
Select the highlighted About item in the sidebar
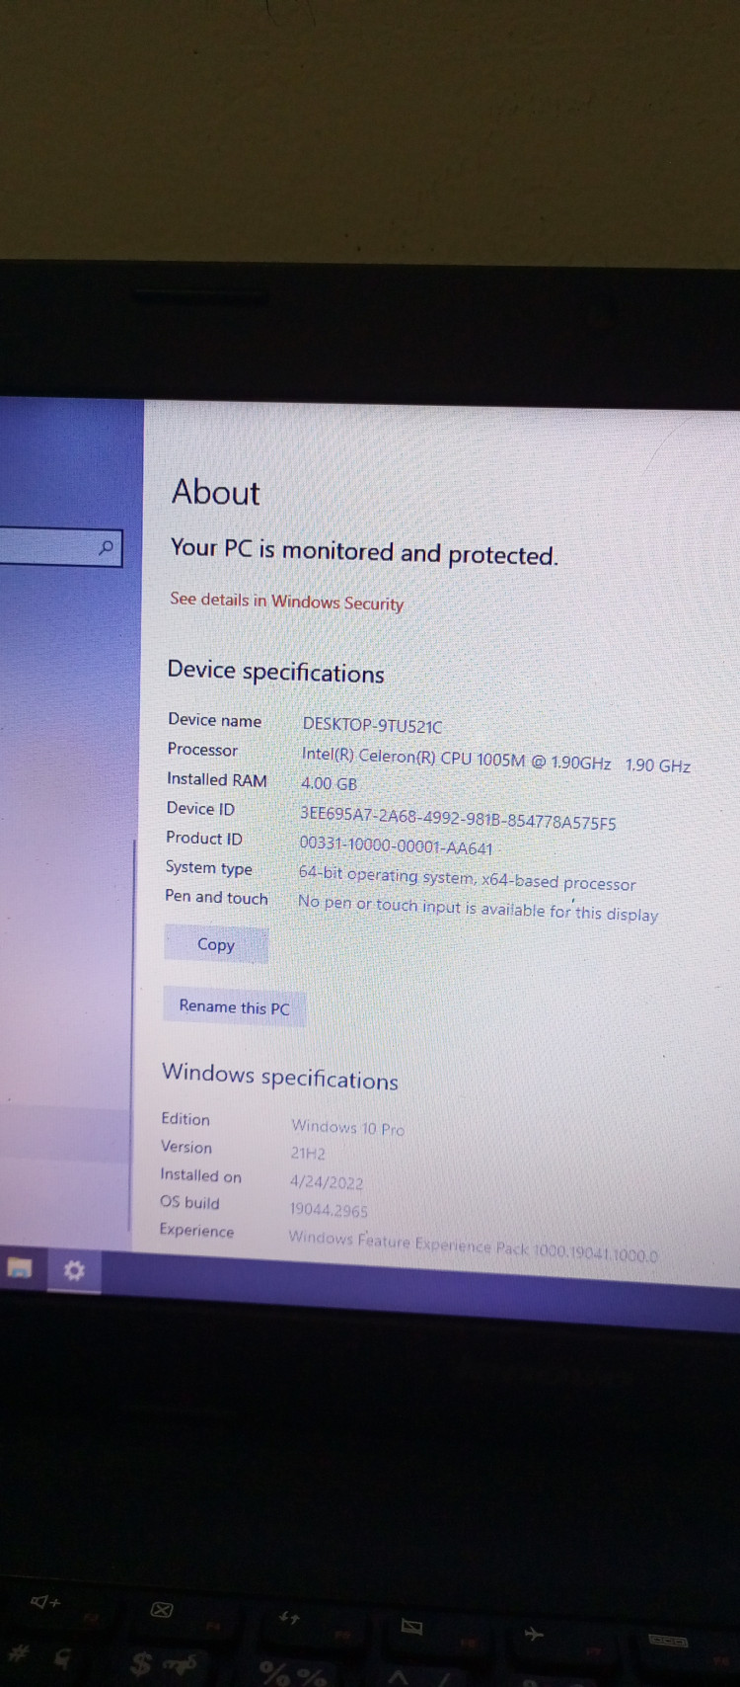point(64,1133)
